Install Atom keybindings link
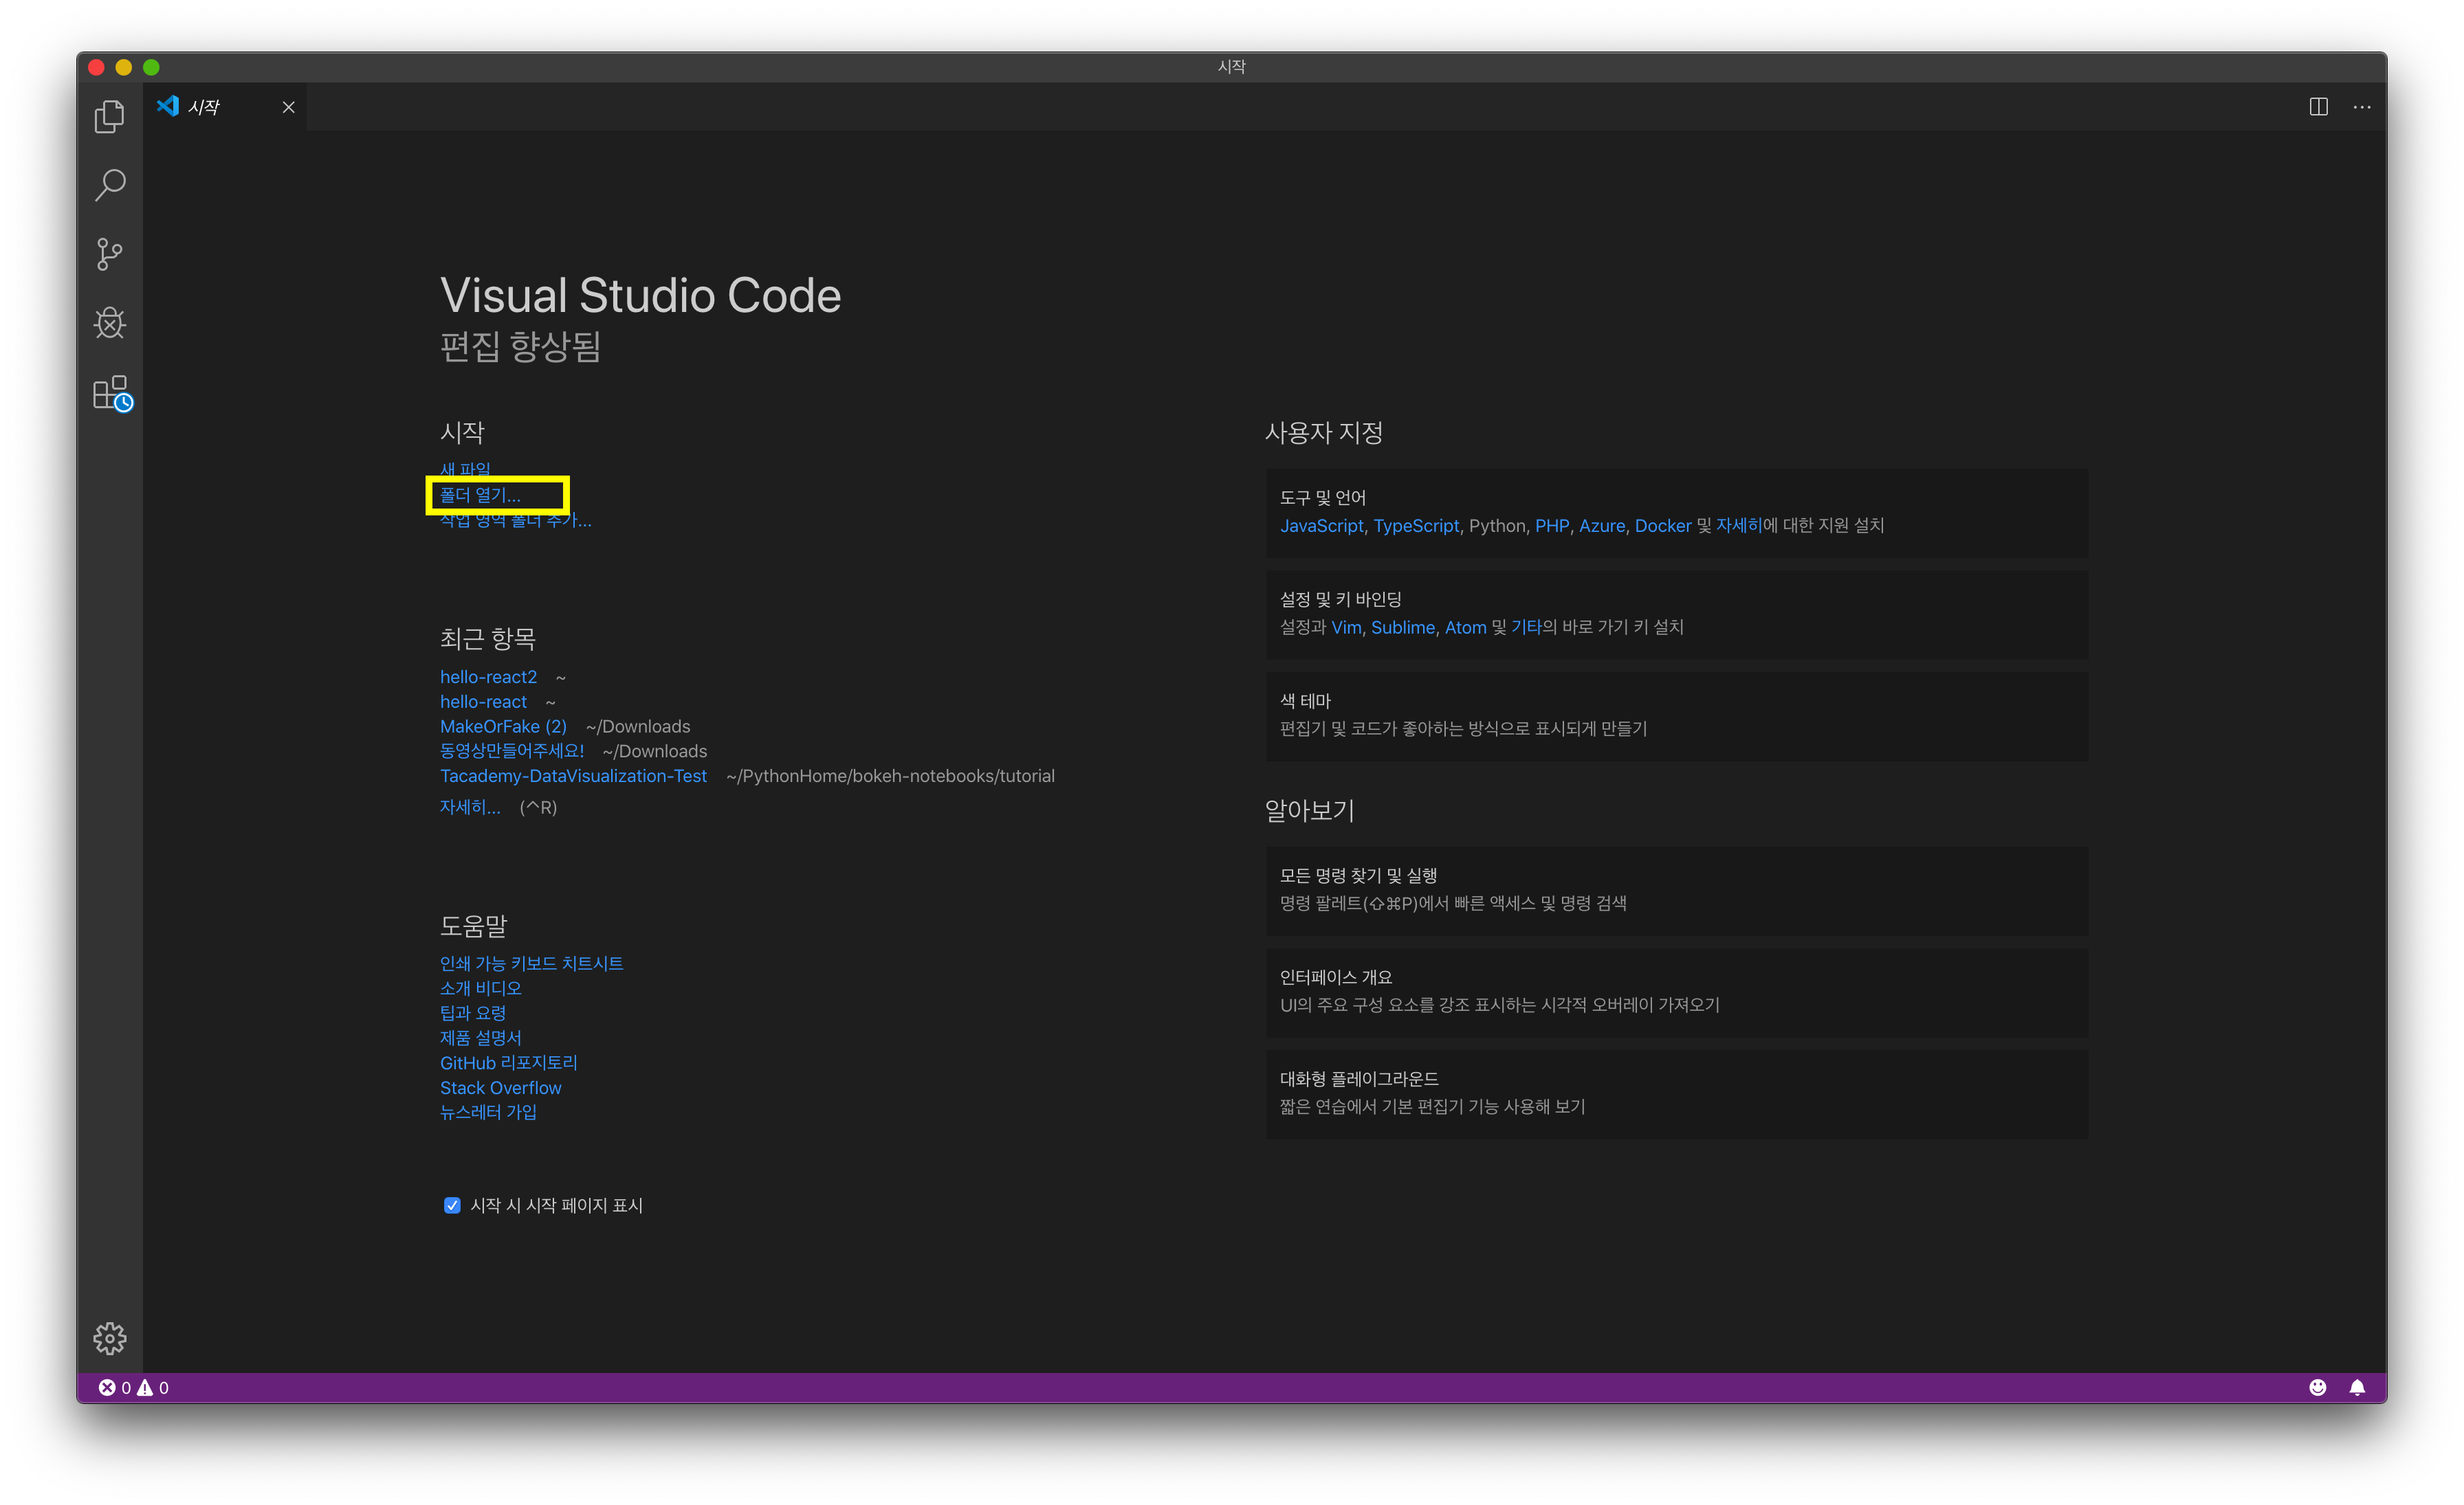The image size is (2464, 1505). click(x=1465, y=627)
